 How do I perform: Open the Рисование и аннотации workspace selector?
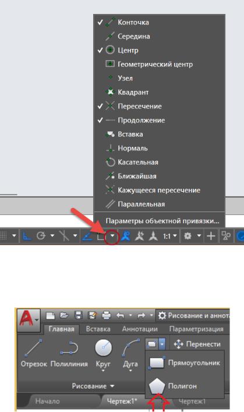click(x=193, y=315)
